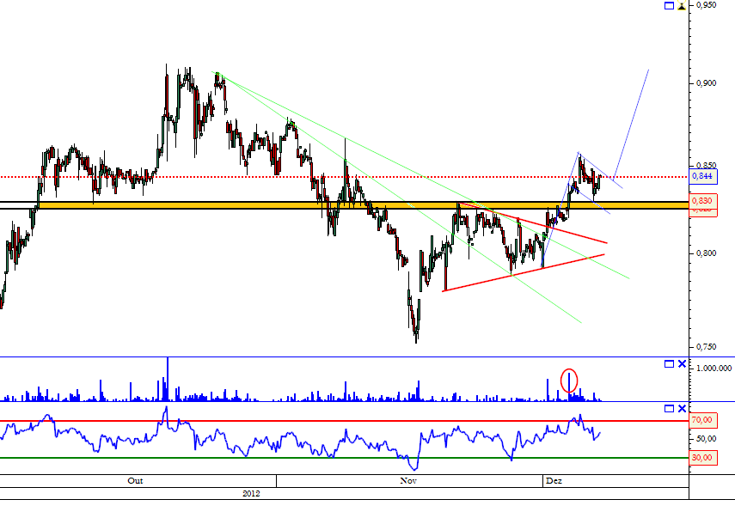Image resolution: width=735 pixels, height=524 pixels.
Task: Maximize the volume indicator panel
Action: 669,364
